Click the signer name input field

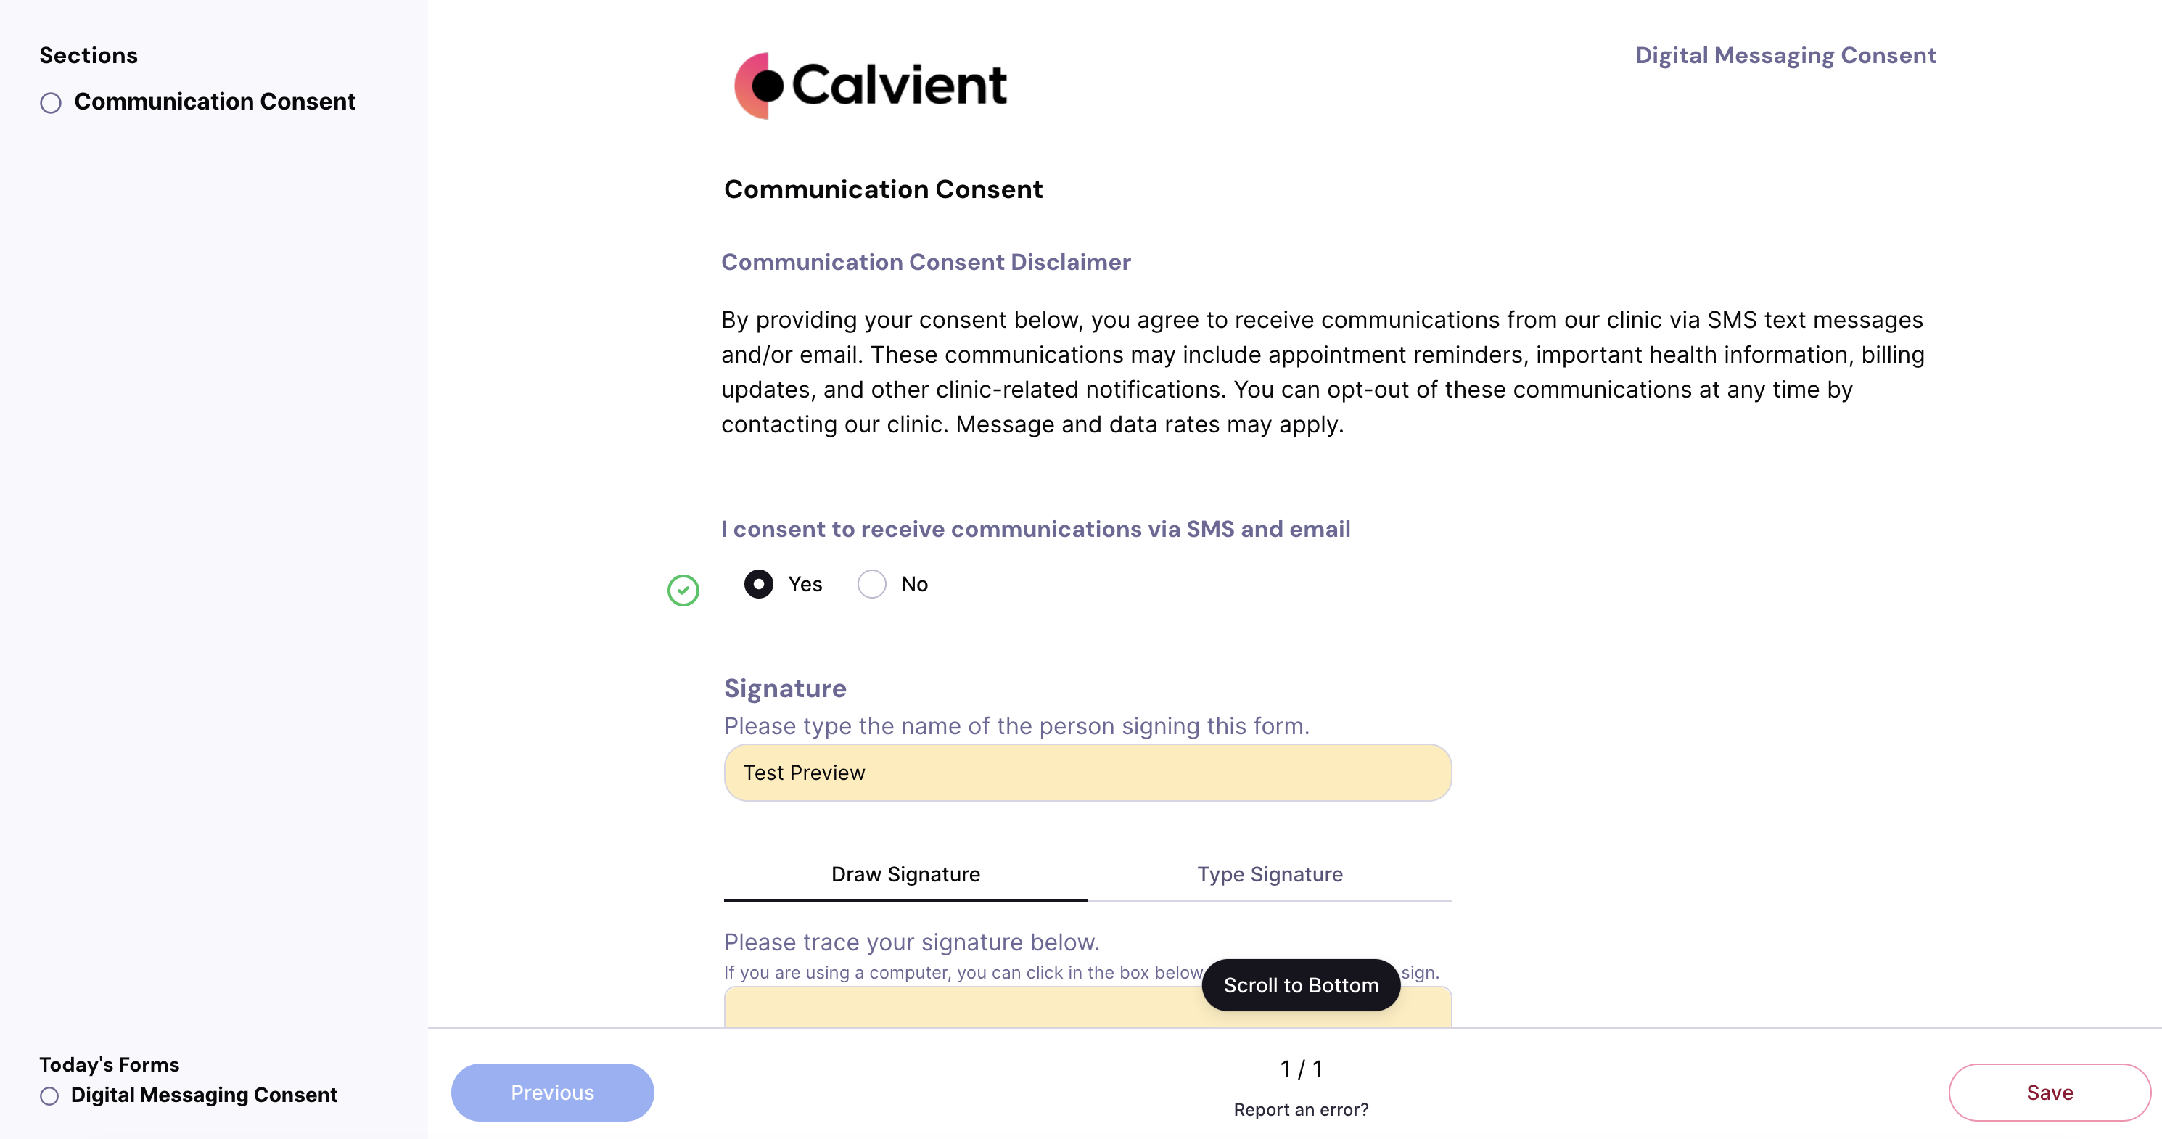(1088, 773)
